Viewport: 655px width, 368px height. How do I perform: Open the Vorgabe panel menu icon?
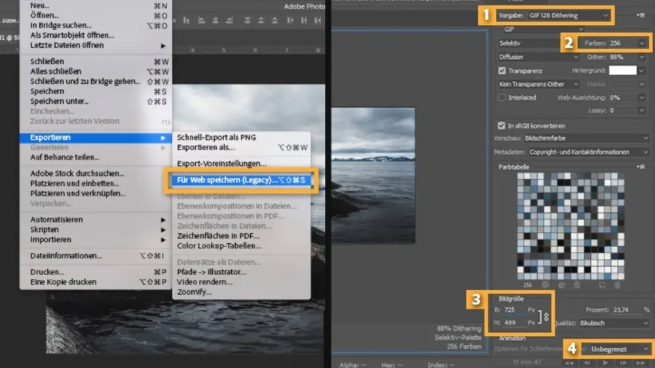[641, 15]
